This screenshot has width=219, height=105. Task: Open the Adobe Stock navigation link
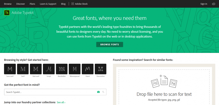[81, 4]
